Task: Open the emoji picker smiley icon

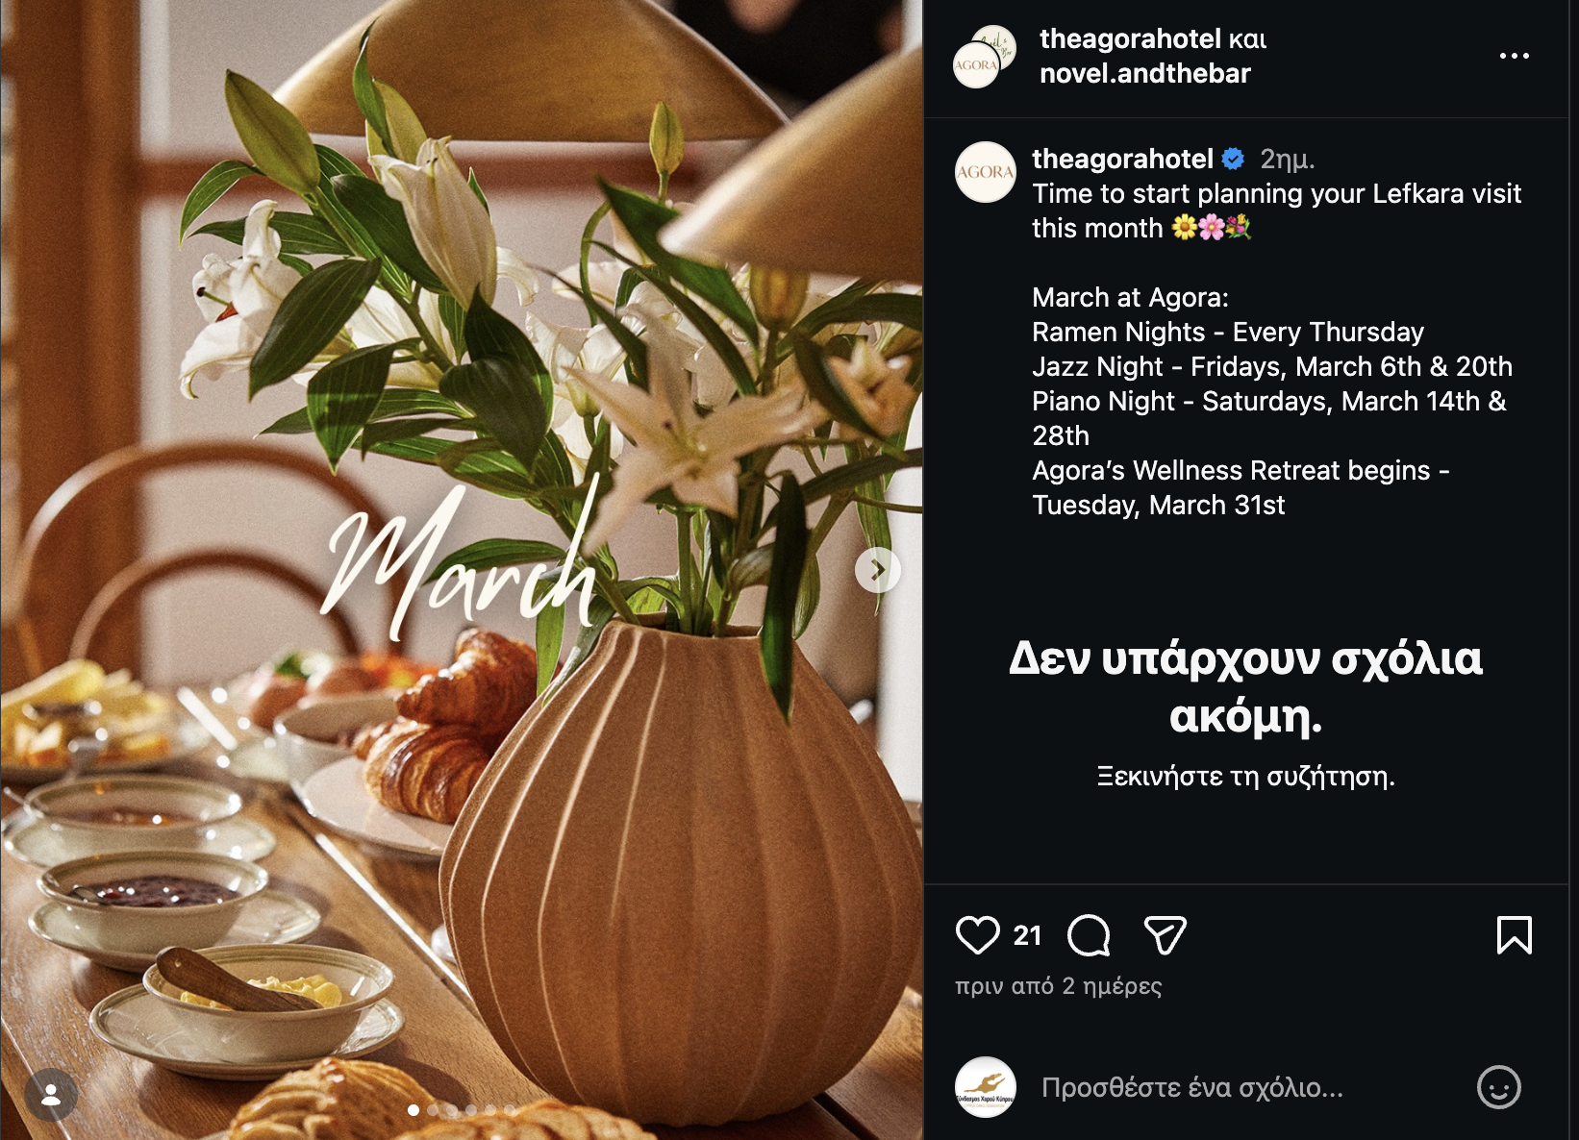Action: point(1498,1087)
